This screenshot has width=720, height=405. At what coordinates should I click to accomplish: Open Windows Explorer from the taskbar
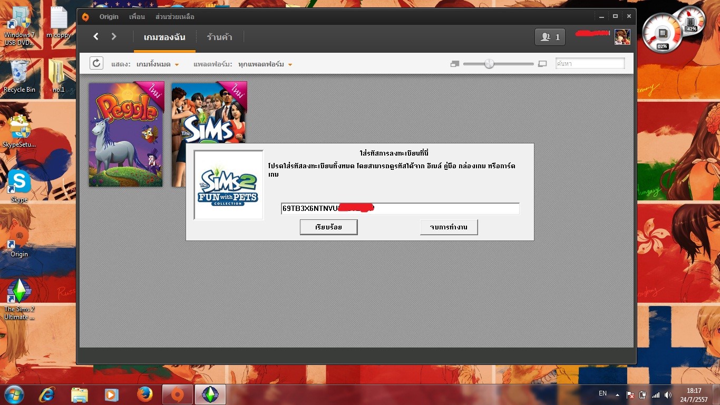point(80,394)
